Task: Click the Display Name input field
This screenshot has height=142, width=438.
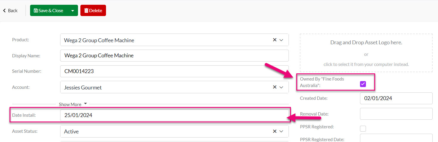Action: [x=174, y=56]
